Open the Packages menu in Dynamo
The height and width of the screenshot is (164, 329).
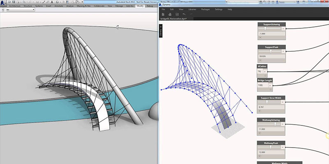(x=205, y=9)
